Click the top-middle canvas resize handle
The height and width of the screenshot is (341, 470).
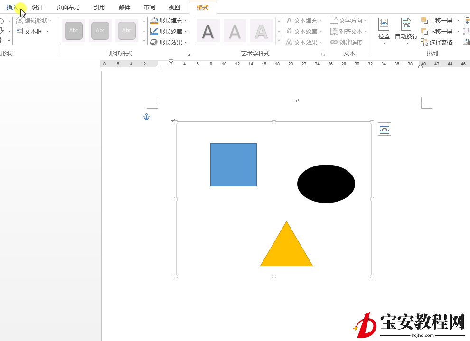click(273, 122)
